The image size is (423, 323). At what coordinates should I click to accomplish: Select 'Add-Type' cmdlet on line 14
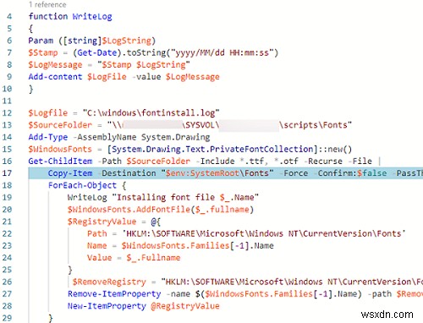(48, 137)
